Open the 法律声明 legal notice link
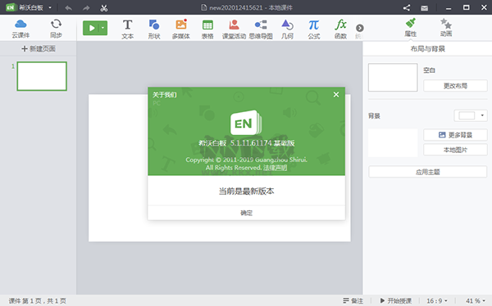This screenshot has width=492, height=306. click(275, 168)
